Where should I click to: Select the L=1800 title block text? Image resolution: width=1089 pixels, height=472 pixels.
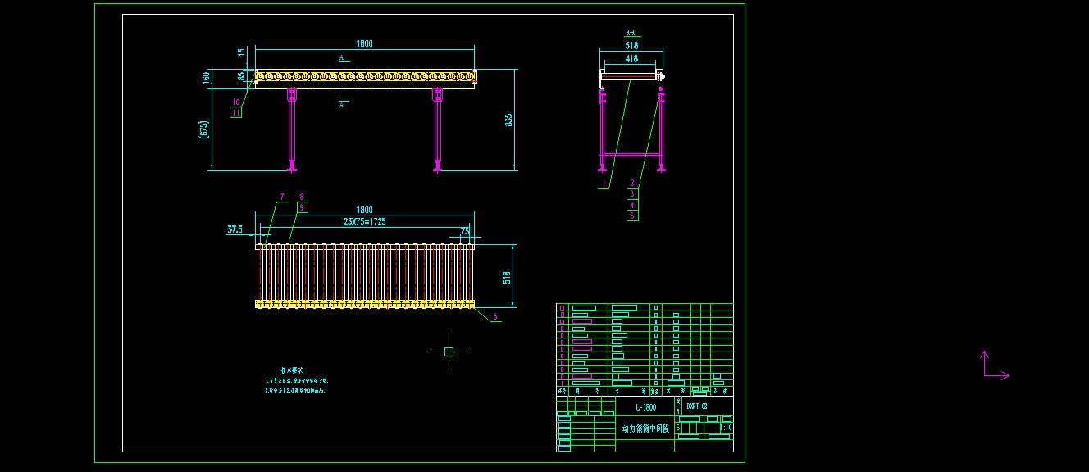pyautogui.click(x=646, y=407)
